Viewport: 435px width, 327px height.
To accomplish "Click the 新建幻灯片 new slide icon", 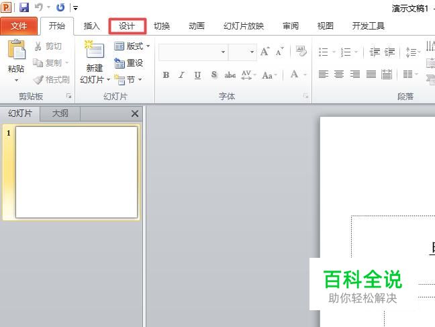I will (95, 50).
